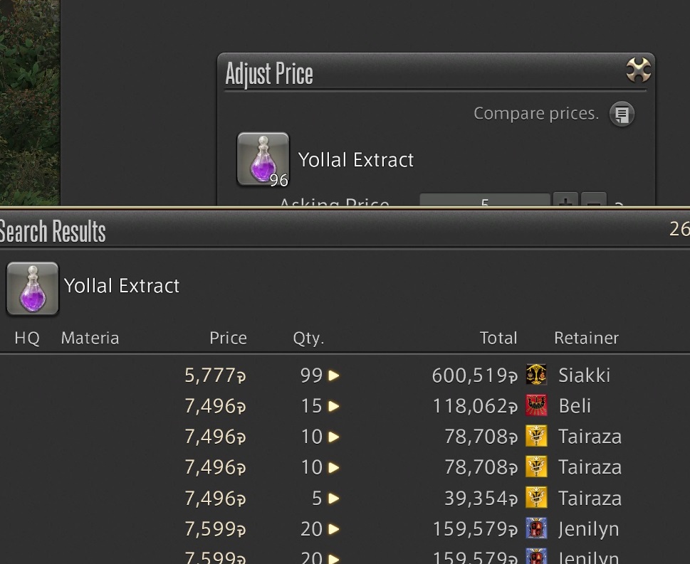Select the 5,777 gil listing from Siakki
The image size is (690, 564).
coord(345,375)
